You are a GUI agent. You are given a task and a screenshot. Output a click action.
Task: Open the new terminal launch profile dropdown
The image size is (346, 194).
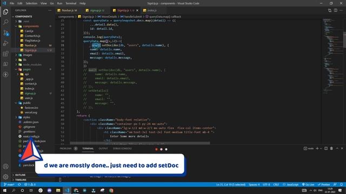click(321, 149)
